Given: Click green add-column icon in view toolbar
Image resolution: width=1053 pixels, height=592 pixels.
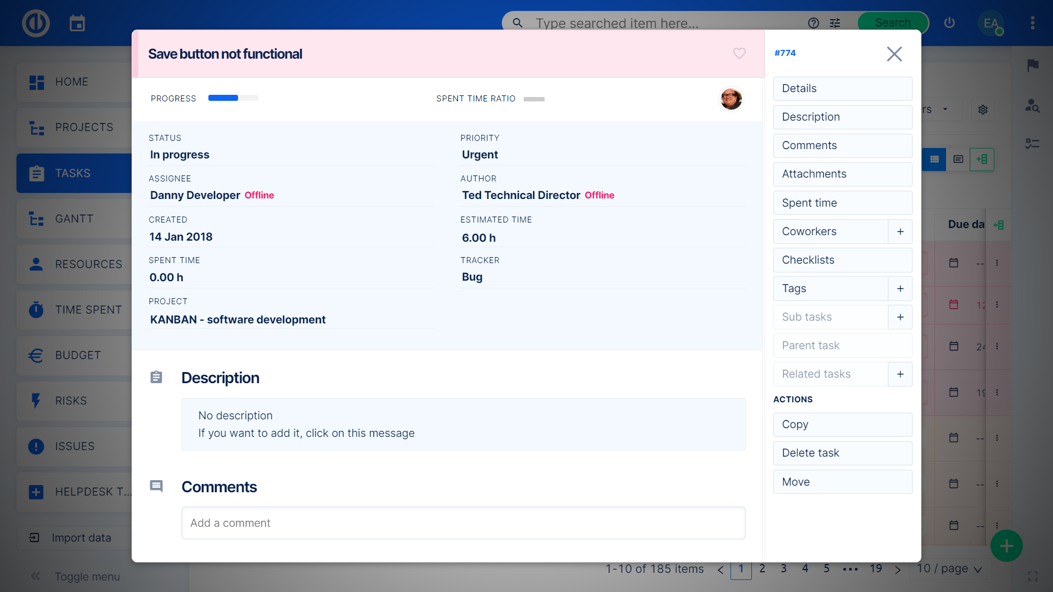Looking at the screenshot, I should point(982,160).
